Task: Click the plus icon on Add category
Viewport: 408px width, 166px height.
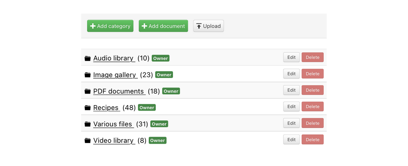Action: coord(92,26)
